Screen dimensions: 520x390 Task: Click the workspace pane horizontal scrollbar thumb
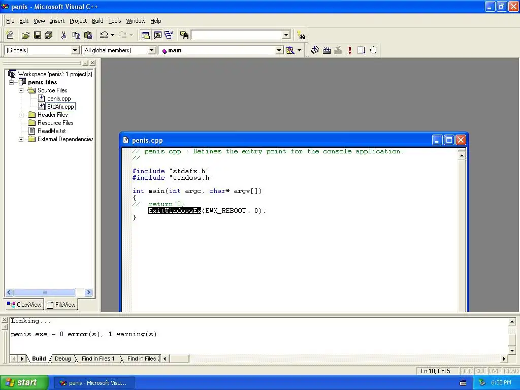click(45, 292)
